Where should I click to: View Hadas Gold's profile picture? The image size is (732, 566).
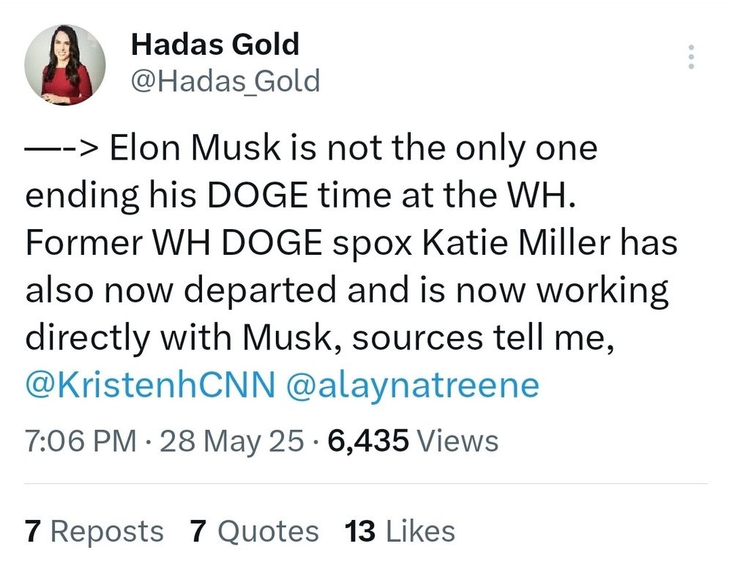click(65, 65)
